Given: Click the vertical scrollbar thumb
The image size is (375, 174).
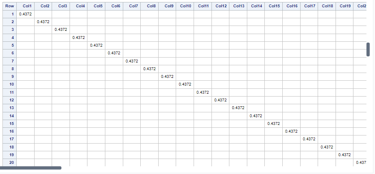Looking at the screenshot, I should click(x=368, y=50).
